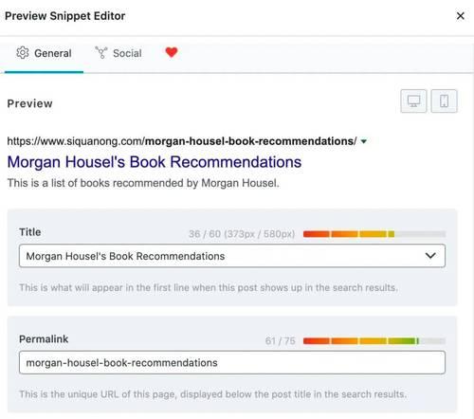The height and width of the screenshot is (419, 474).
Task: Click the Preview section heading
Action: coord(30,103)
